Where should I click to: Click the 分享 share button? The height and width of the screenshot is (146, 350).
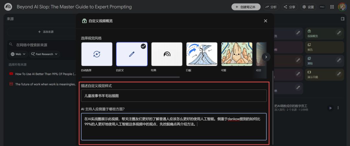click(x=289, y=7)
